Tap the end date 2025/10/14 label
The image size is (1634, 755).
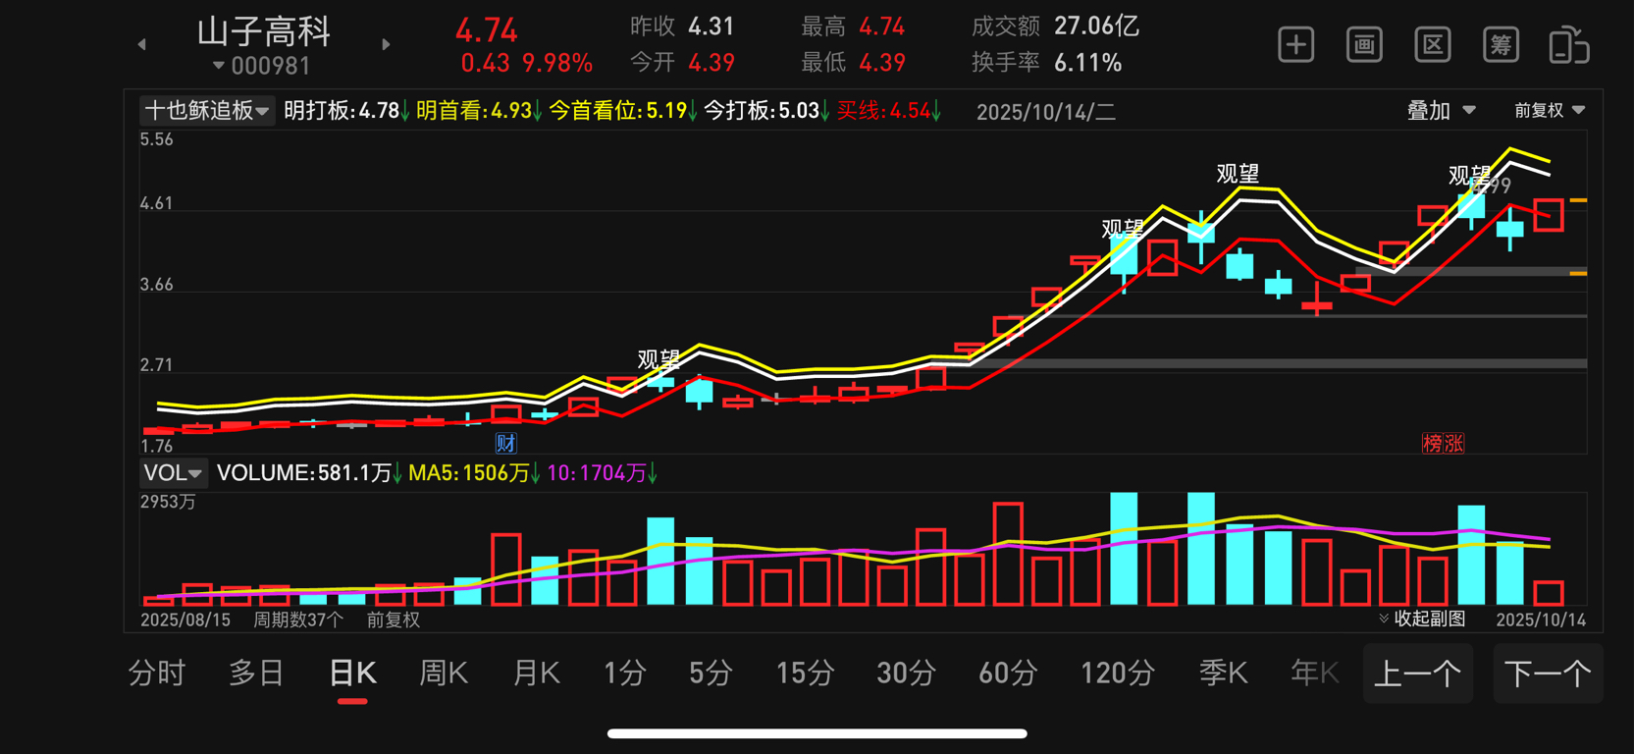point(1541,620)
